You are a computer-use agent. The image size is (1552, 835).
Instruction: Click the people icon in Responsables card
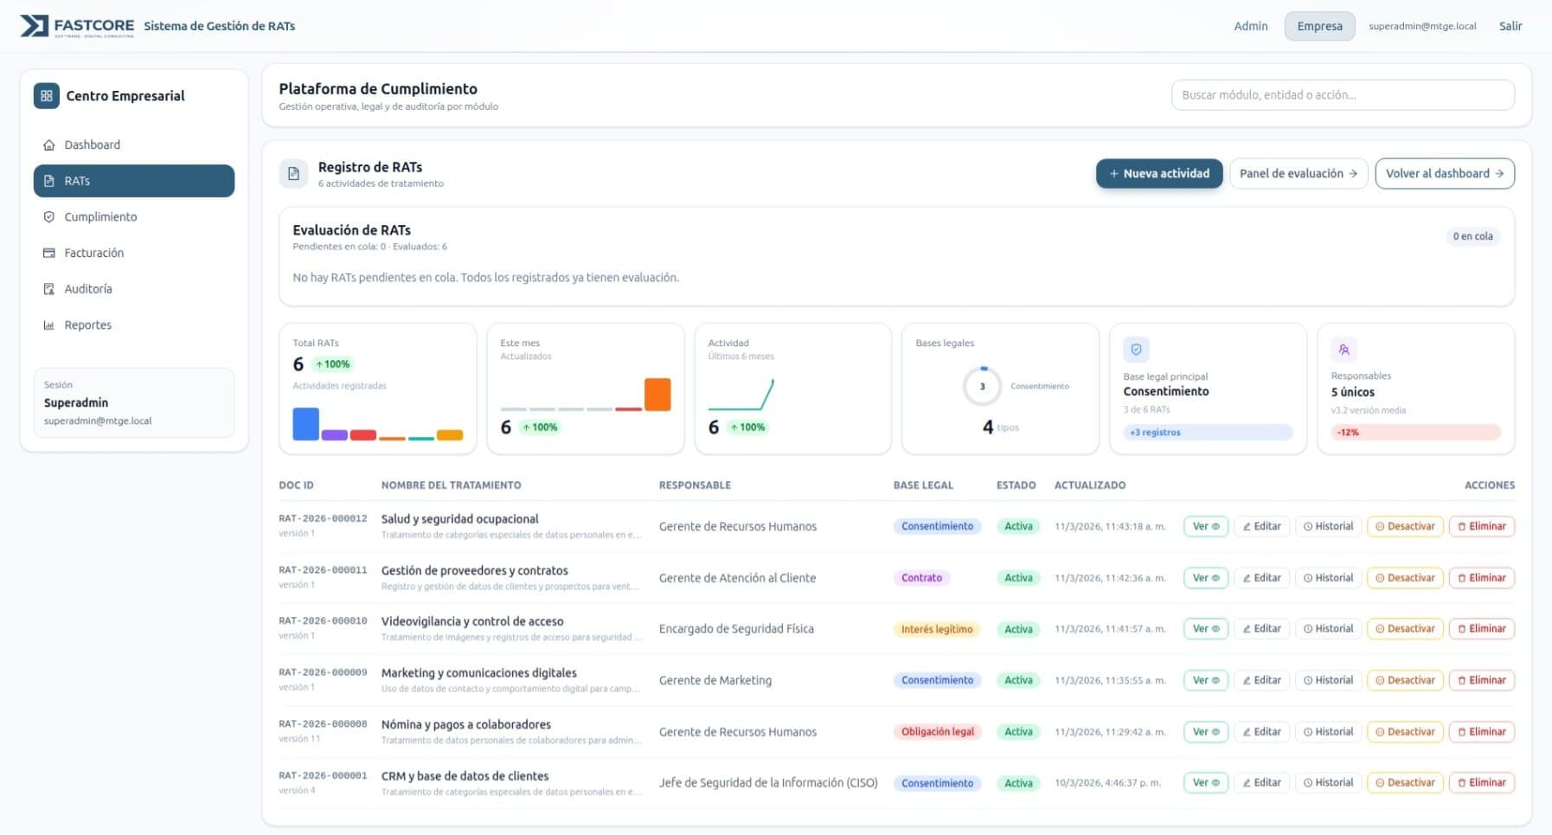1344,350
